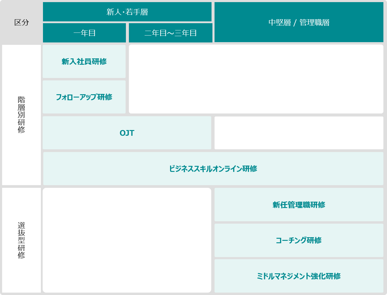This screenshot has height=295, width=387.
Task: Click the 一年目 column header
Action: [x=84, y=33]
